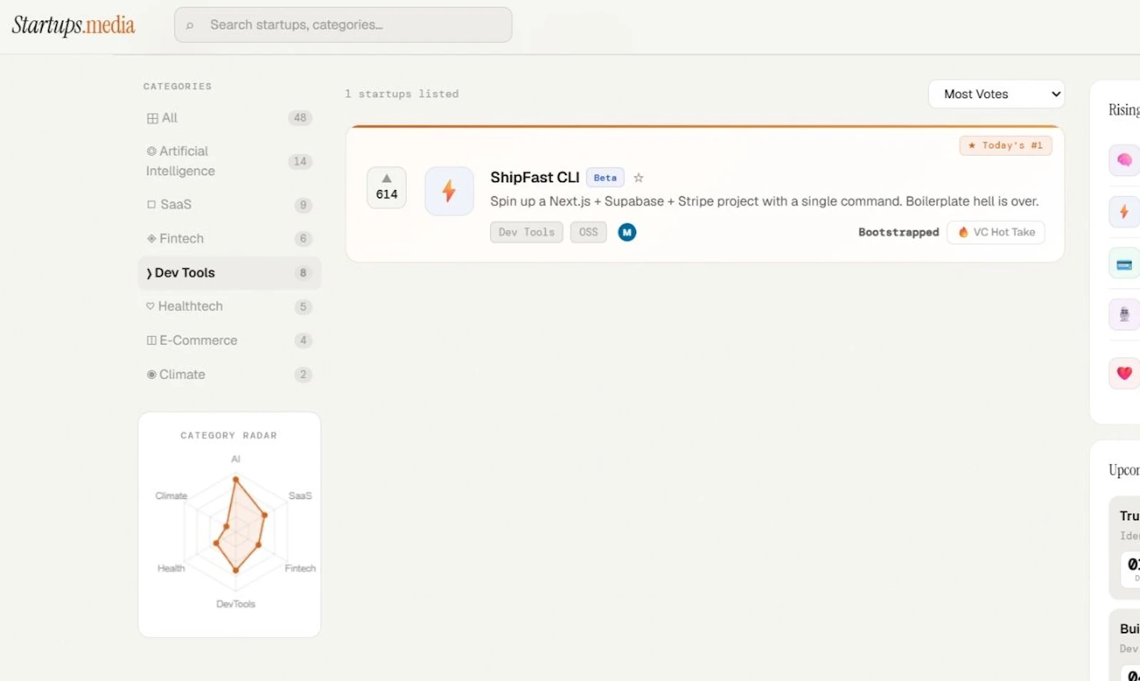Select the Dev Tools category
Viewport: 1140px width, 681px height.
point(229,273)
